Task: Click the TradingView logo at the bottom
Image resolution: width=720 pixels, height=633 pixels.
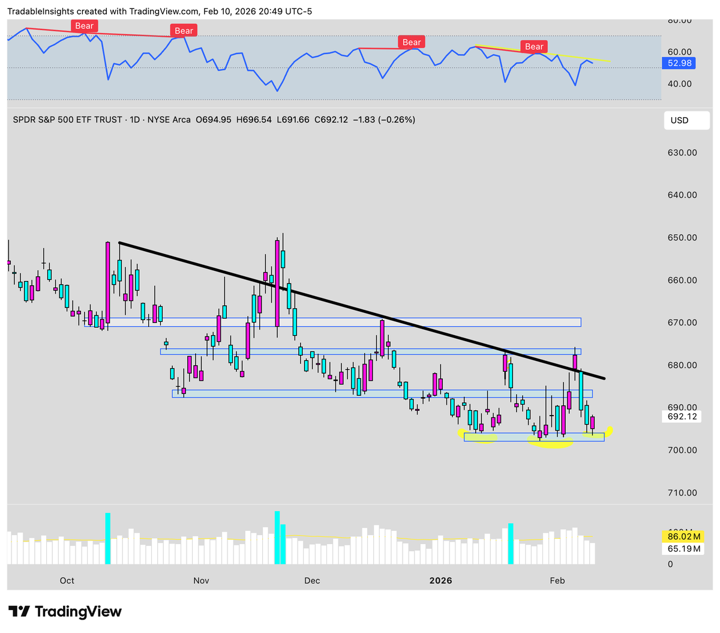Action: pyautogui.click(x=65, y=612)
